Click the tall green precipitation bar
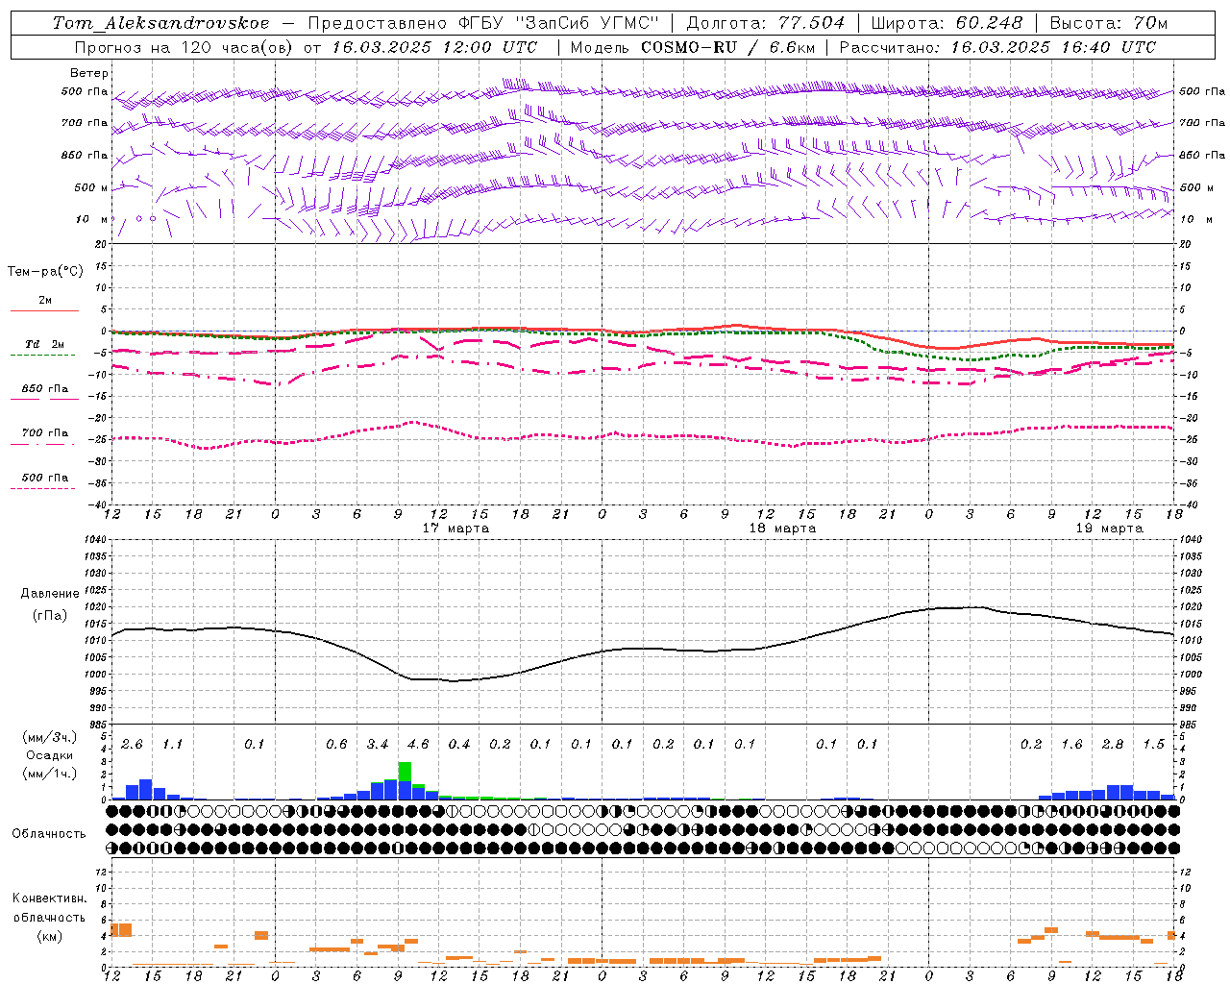The image size is (1230, 984). pyautogui.click(x=405, y=772)
